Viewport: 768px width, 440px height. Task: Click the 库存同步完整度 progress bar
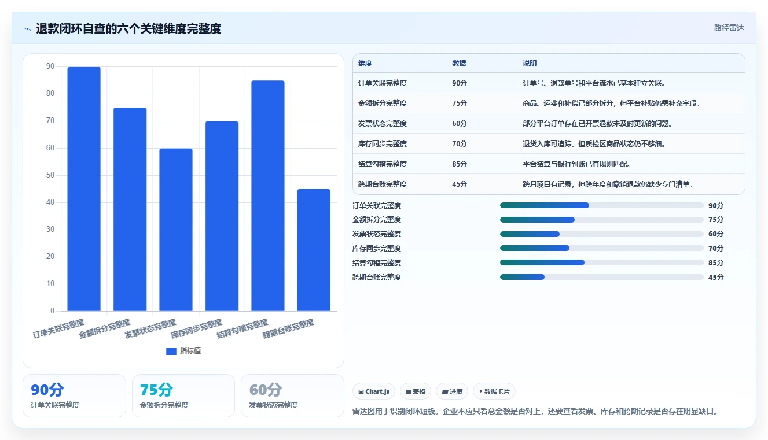pyautogui.click(x=602, y=248)
